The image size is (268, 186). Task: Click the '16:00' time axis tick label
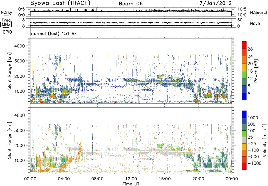[x=164, y=179]
